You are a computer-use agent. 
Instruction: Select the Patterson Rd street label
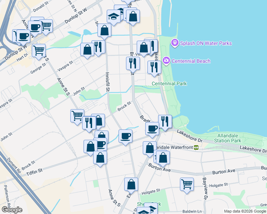pyautogui.click(x=7, y=196)
